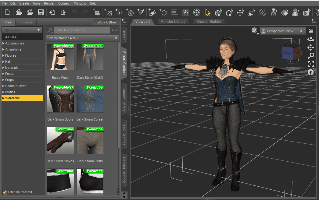Select the Dark Storm Boots thumbnail

pyautogui.click(x=60, y=99)
